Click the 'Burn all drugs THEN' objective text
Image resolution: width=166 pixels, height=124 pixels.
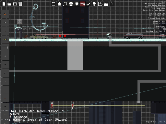click(155, 28)
